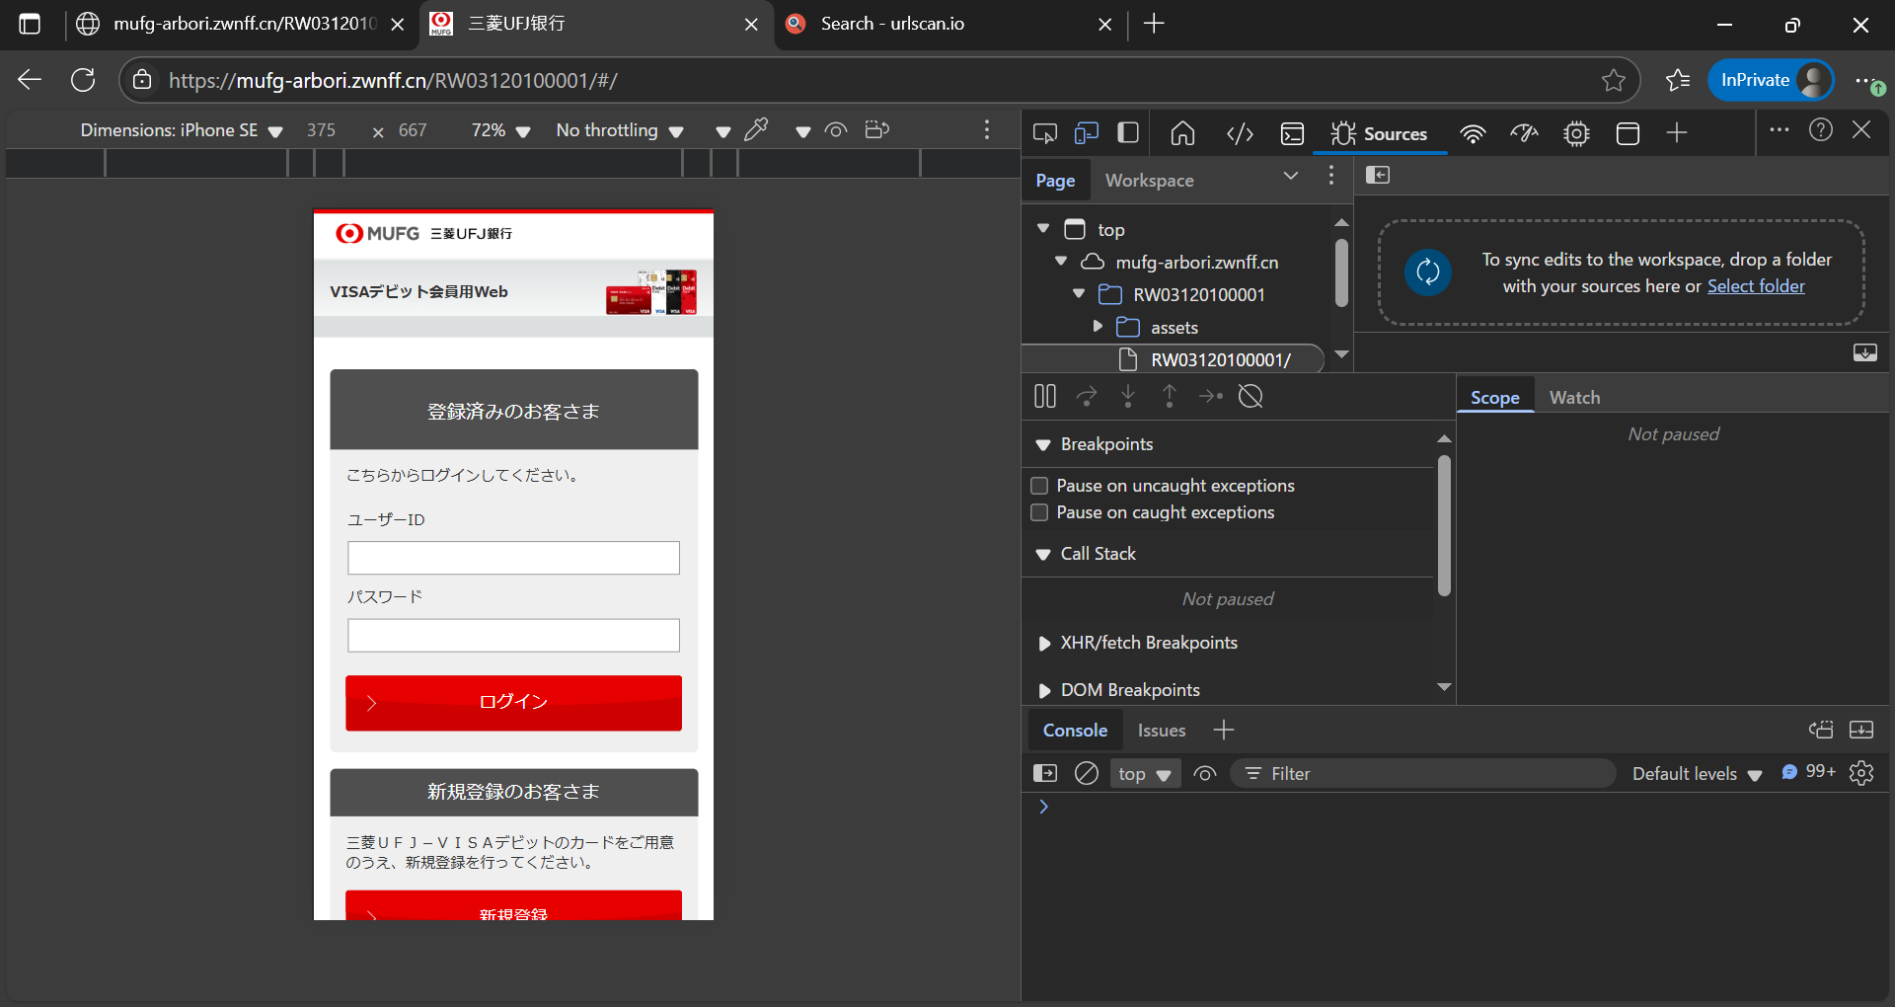Open the Application panel icon

point(1628,133)
